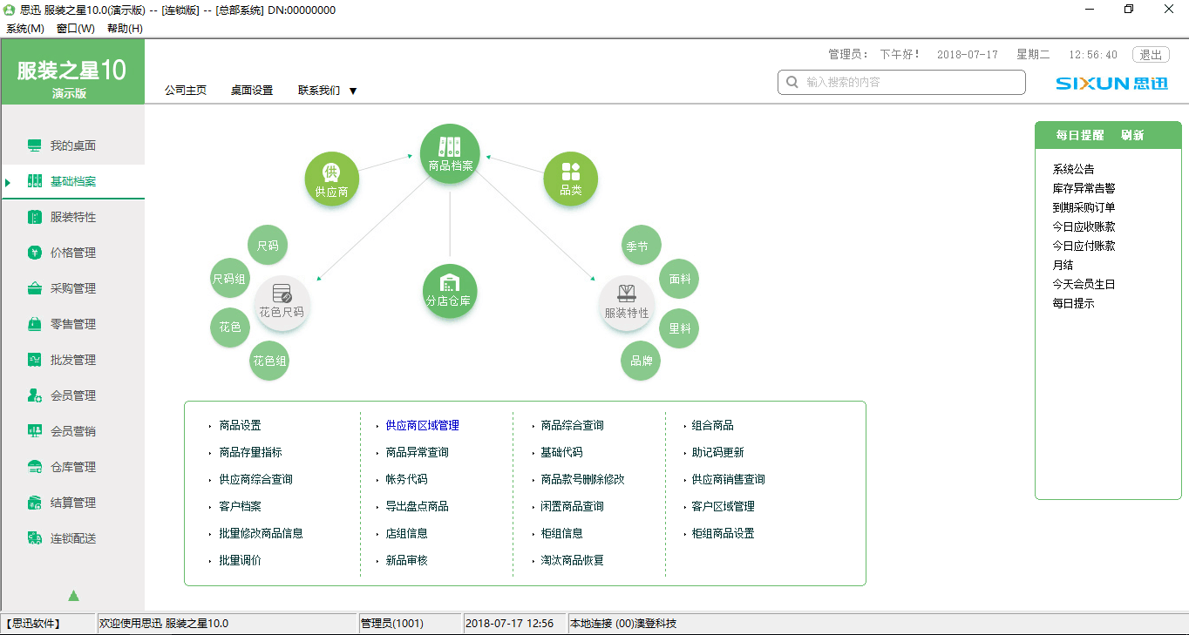Open 系统公告 in daily reminders
The height and width of the screenshot is (635, 1189).
pyautogui.click(x=1073, y=169)
